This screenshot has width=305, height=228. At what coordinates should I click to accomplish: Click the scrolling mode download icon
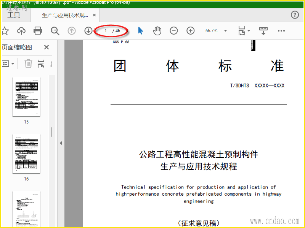point(263,31)
